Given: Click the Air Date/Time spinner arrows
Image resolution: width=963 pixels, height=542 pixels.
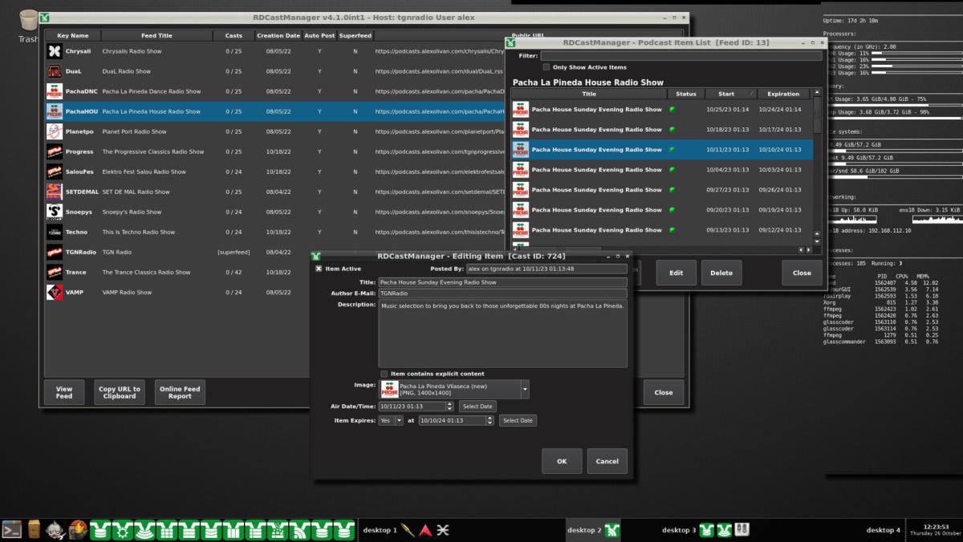Looking at the screenshot, I should coord(450,406).
